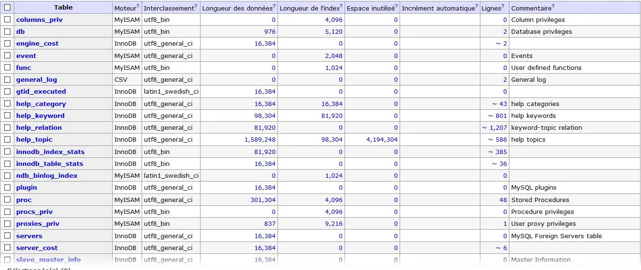Click the 301,304 data length for proc
Viewport: 641px width, 270px height.
pyautogui.click(x=263, y=200)
